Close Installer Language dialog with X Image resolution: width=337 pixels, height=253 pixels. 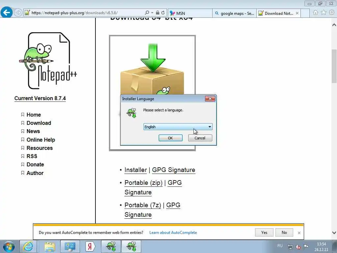210,99
